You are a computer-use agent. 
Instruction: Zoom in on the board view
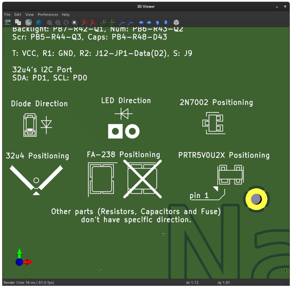point(50,22)
